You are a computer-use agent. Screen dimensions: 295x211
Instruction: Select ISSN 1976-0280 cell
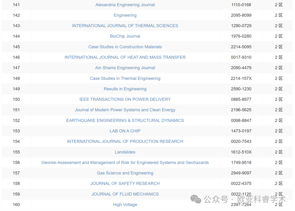click(x=241, y=36)
